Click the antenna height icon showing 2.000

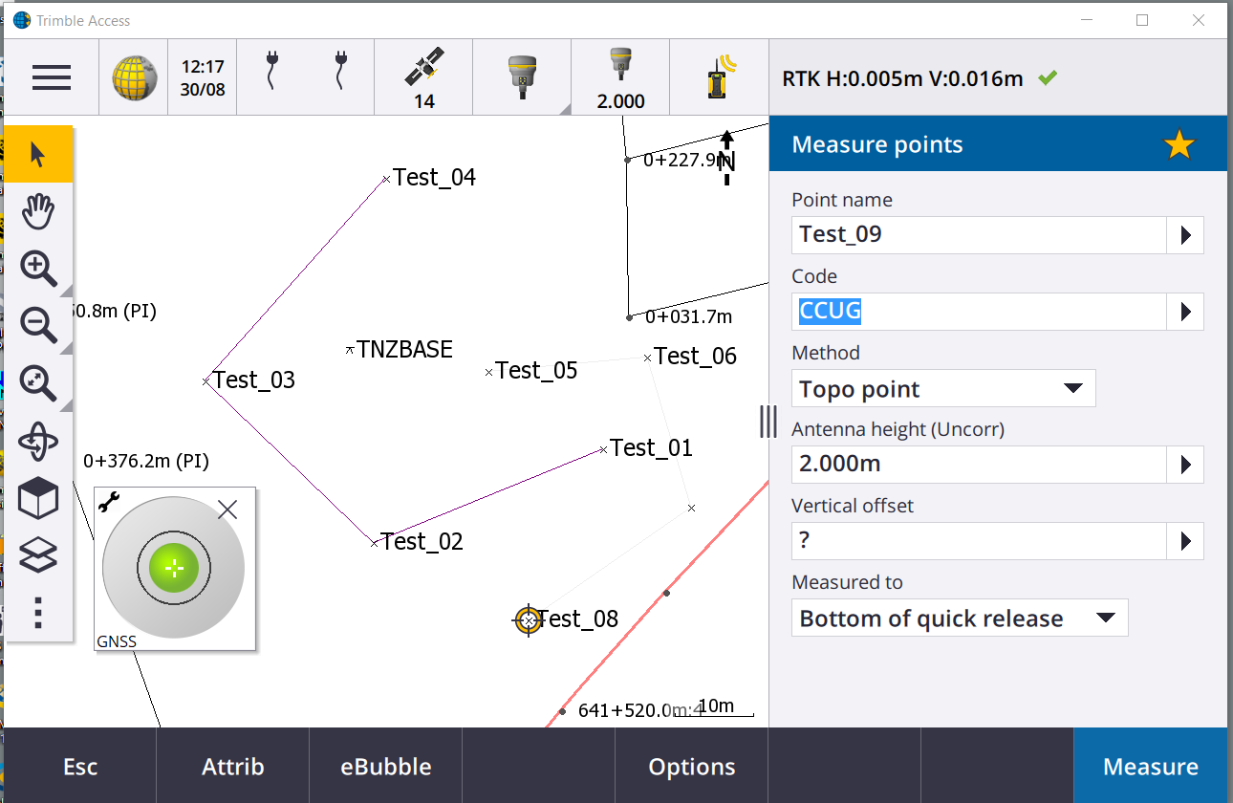click(x=620, y=76)
